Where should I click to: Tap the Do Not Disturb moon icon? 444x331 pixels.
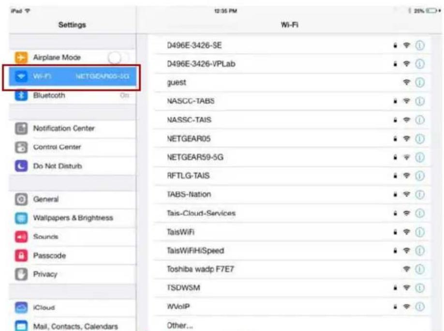(x=21, y=166)
